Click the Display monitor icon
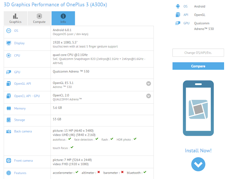The image size is (229, 179). (x=9, y=43)
